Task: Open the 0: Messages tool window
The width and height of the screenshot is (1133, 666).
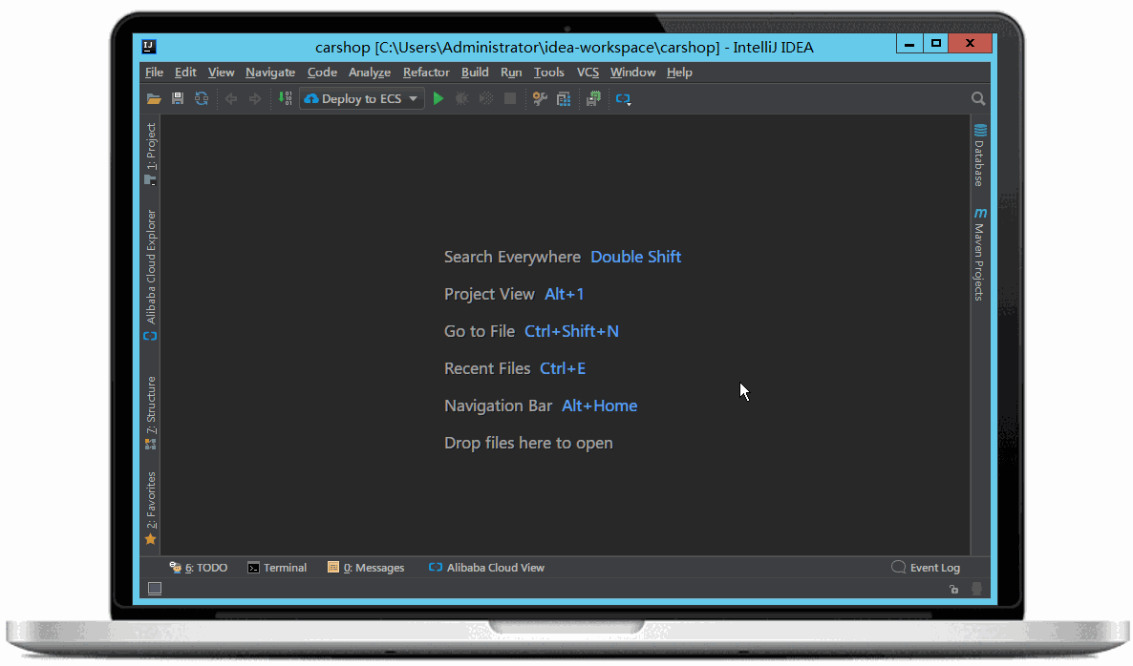Action: tap(366, 568)
